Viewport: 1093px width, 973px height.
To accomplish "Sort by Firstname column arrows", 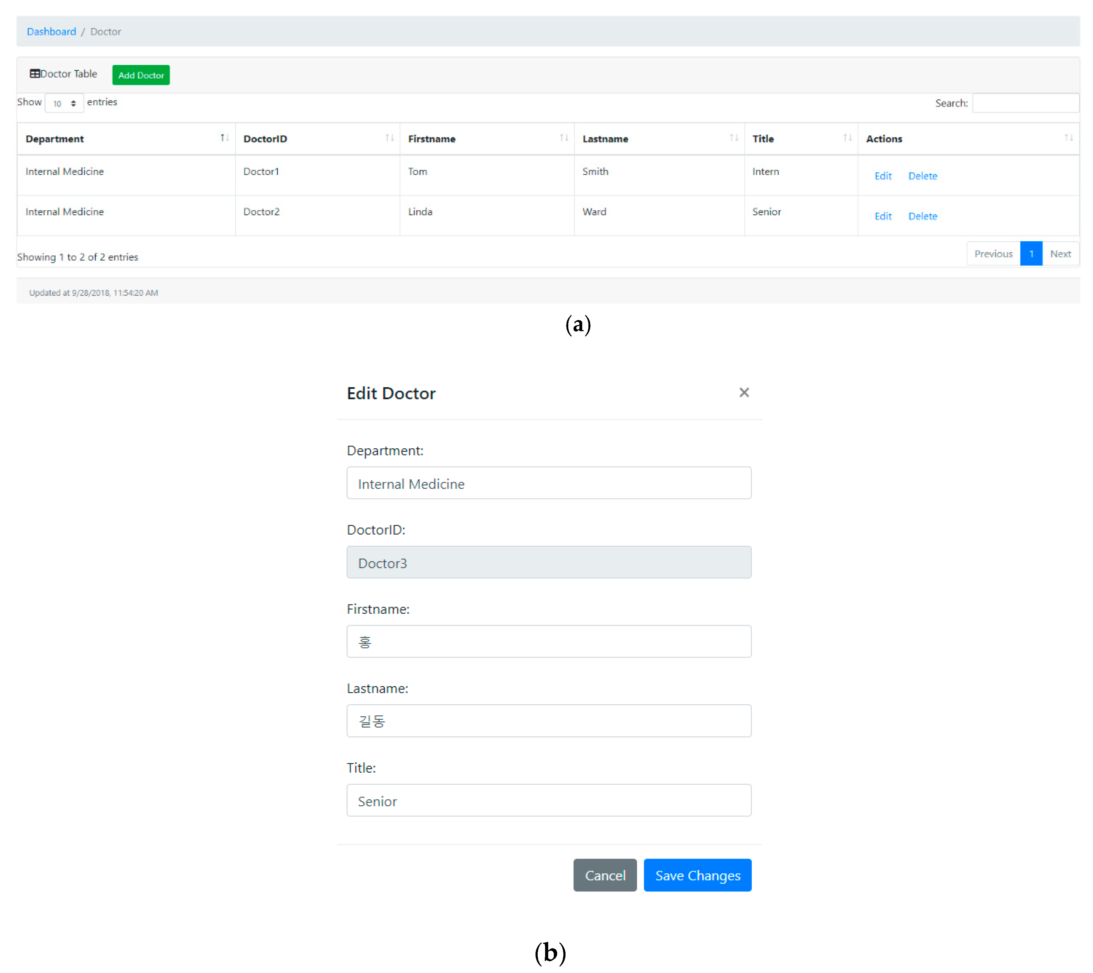I will (x=564, y=139).
